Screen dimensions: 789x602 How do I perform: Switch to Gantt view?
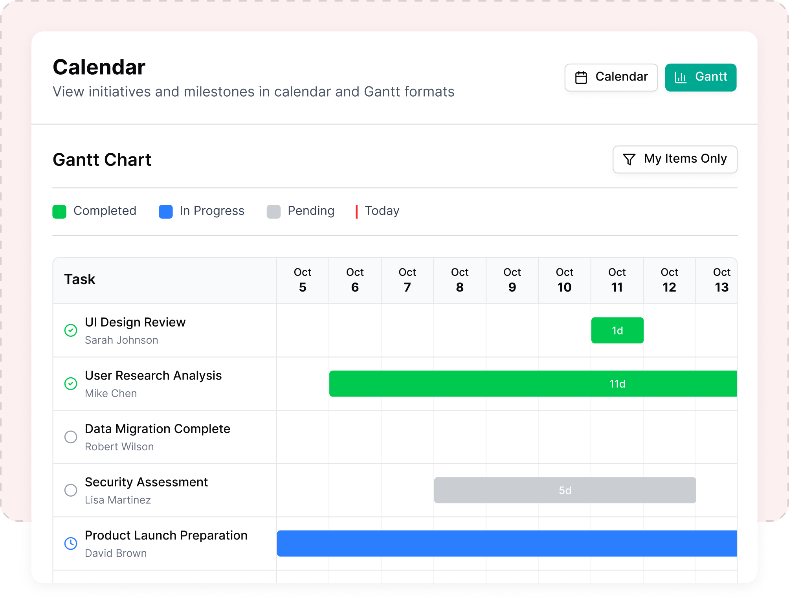[x=701, y=77]
